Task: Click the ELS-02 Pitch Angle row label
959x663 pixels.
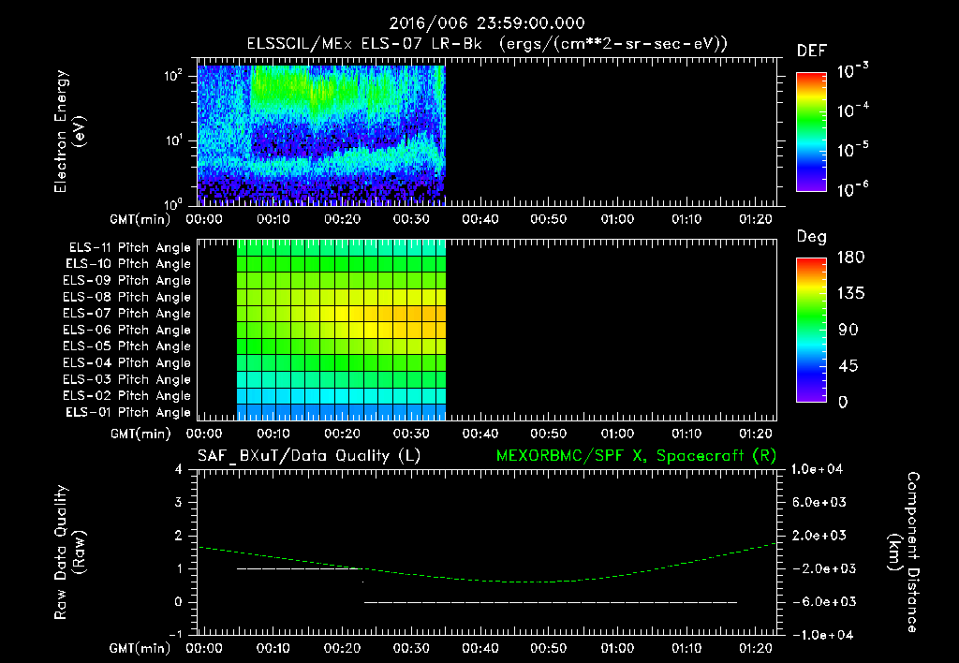Action: pyautogui.click(x=127, y=396)
